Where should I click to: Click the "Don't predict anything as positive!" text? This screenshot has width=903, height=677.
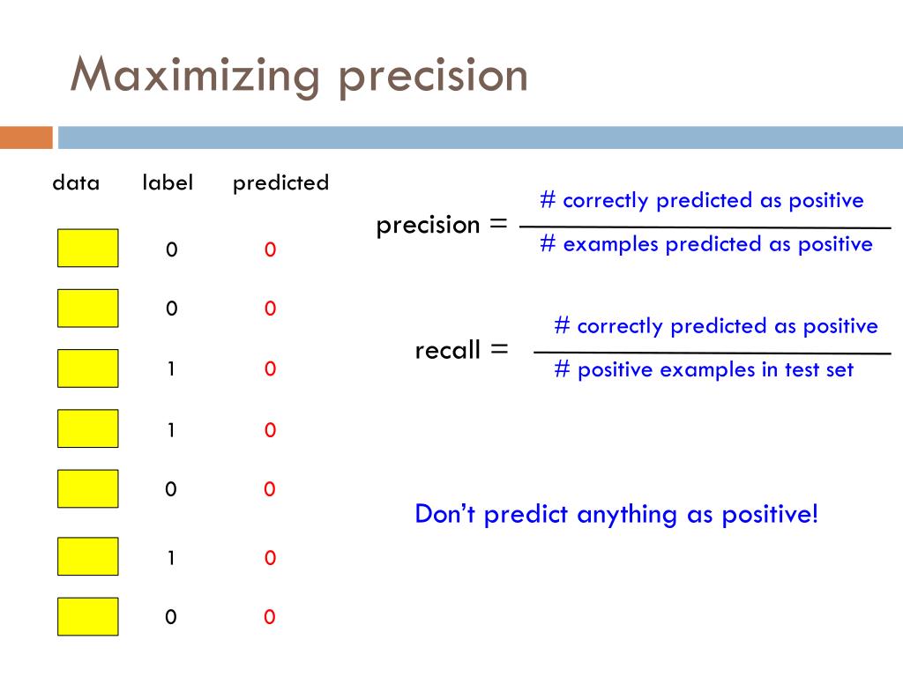(x=616, y=514)
